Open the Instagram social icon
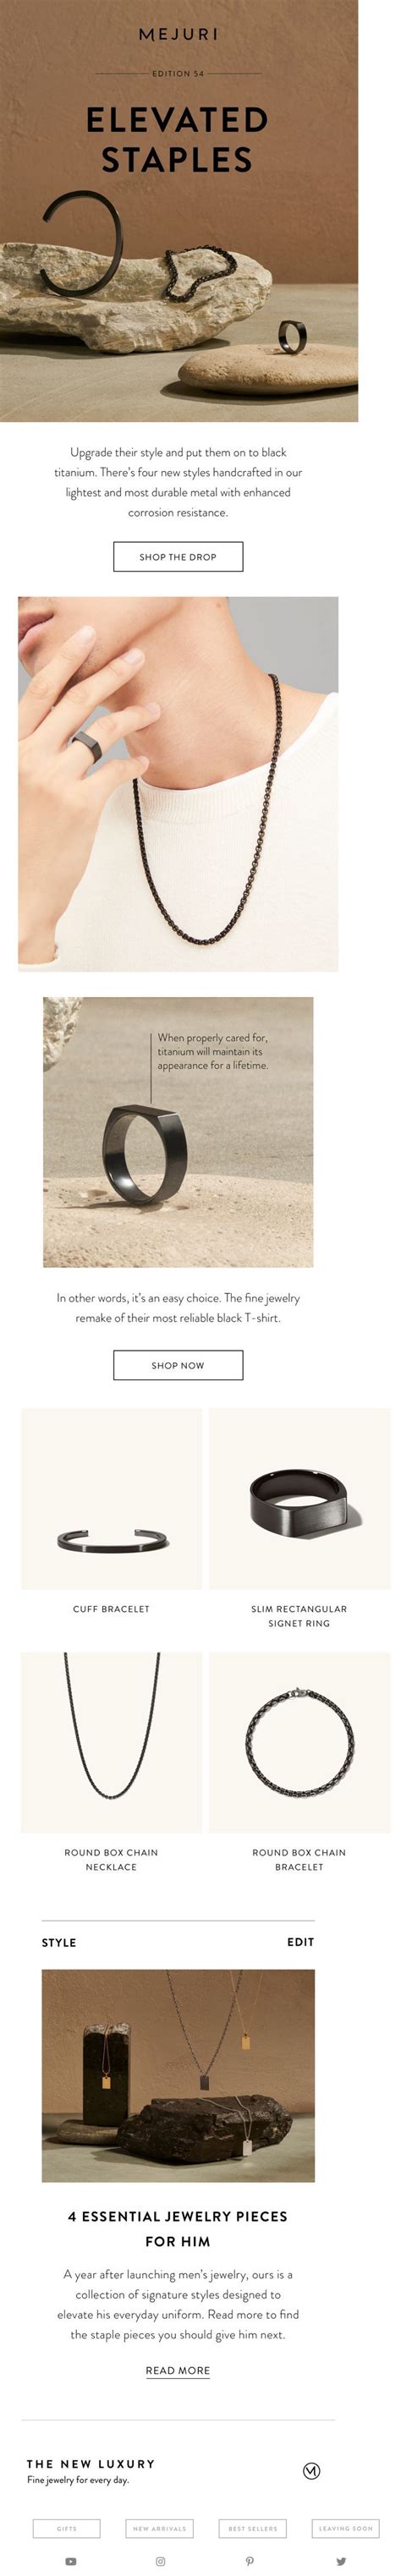 pyautogui.click(x=160, y=2561)
